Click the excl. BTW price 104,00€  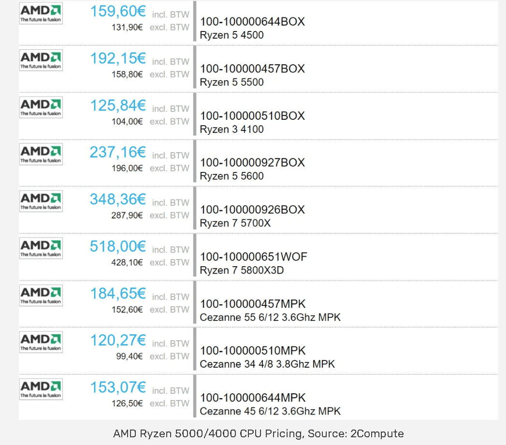(127, 122)
